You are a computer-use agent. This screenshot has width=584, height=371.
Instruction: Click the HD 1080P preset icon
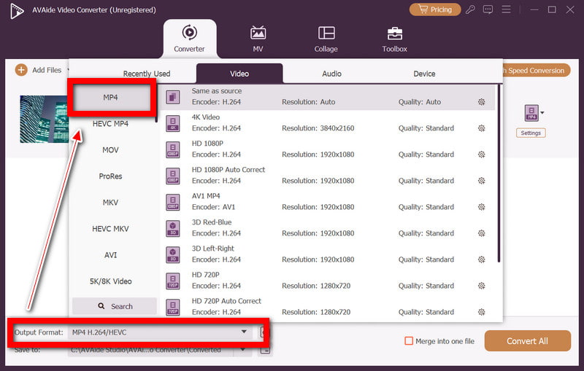coord(173,149)
